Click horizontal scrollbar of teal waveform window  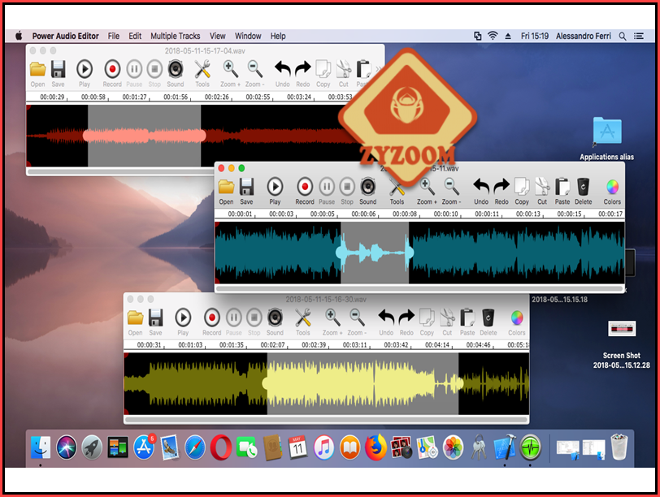(x=419, y=289)
